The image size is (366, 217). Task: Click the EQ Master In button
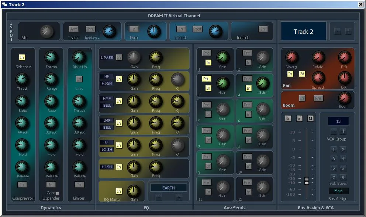tap(119, 191)
